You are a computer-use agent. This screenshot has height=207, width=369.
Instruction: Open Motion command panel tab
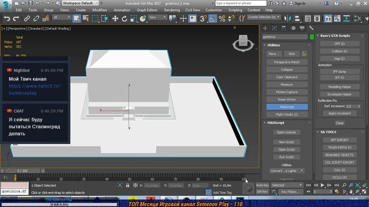[x=293, y=28]
